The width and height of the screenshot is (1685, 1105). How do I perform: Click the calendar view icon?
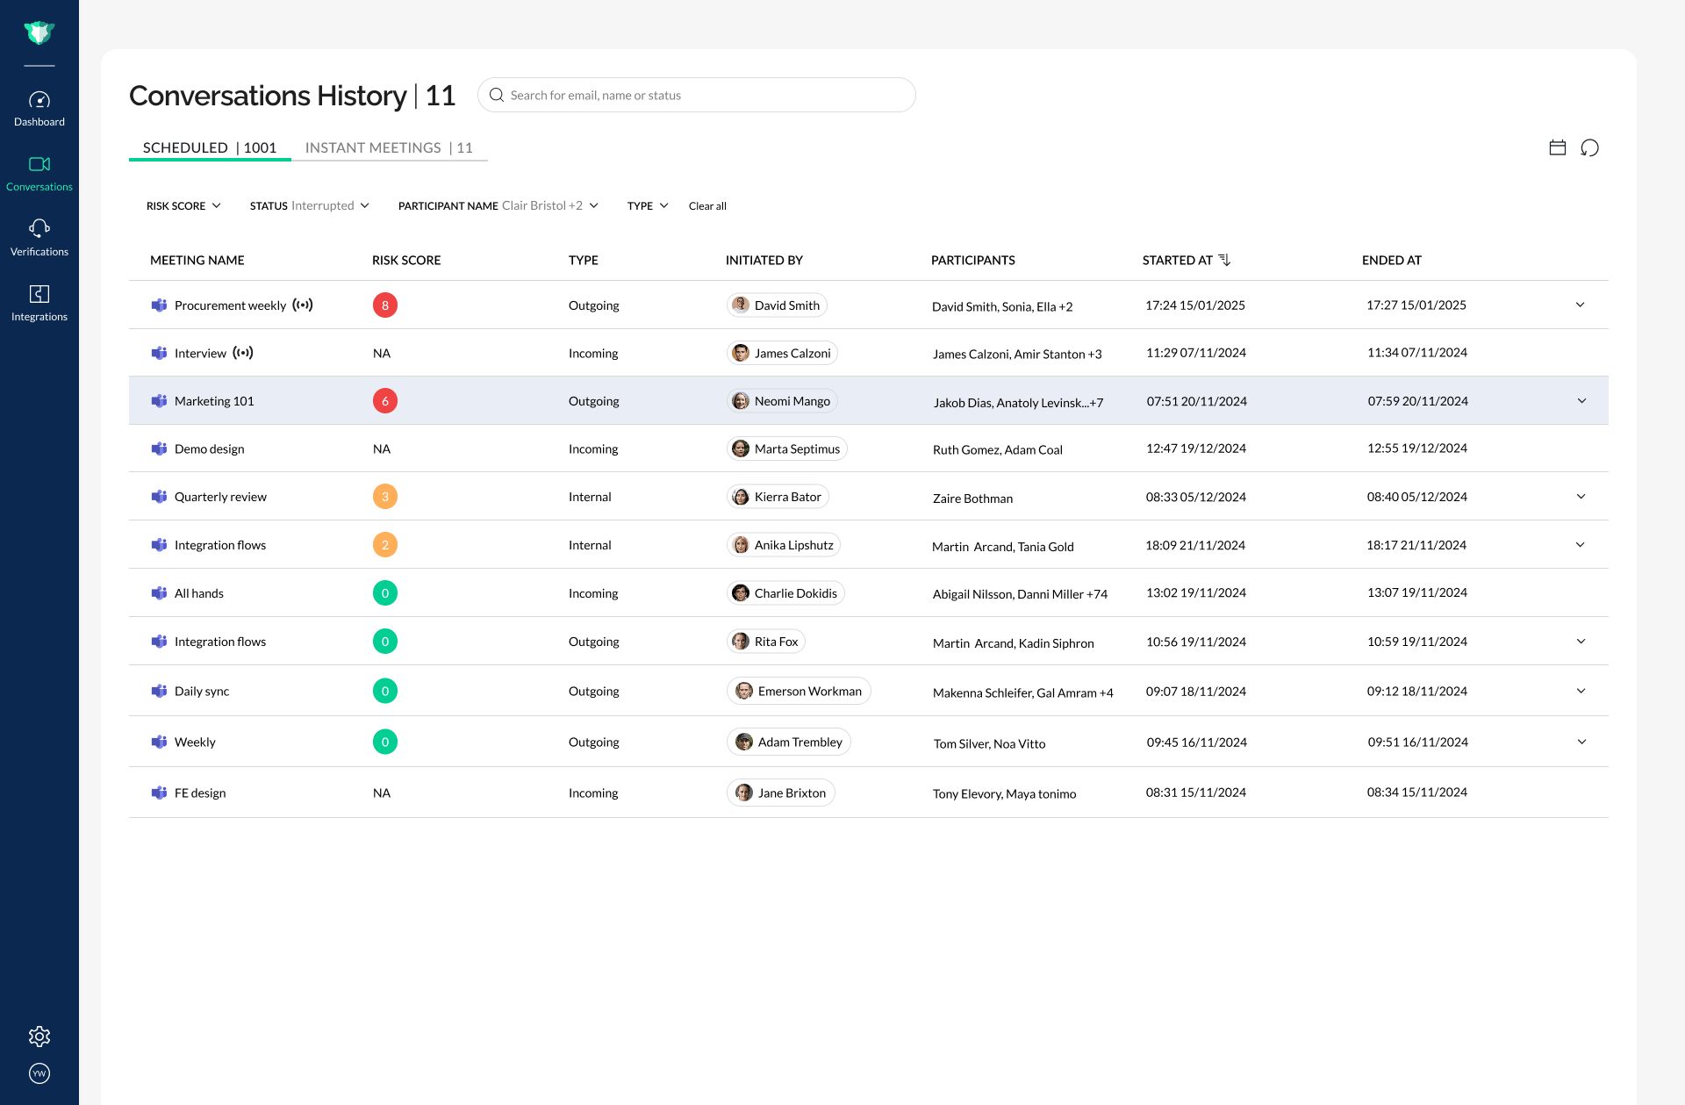click(1558, 147)
